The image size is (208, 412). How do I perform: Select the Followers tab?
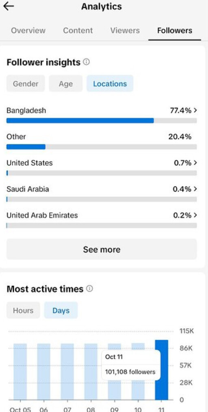[175, 31]
